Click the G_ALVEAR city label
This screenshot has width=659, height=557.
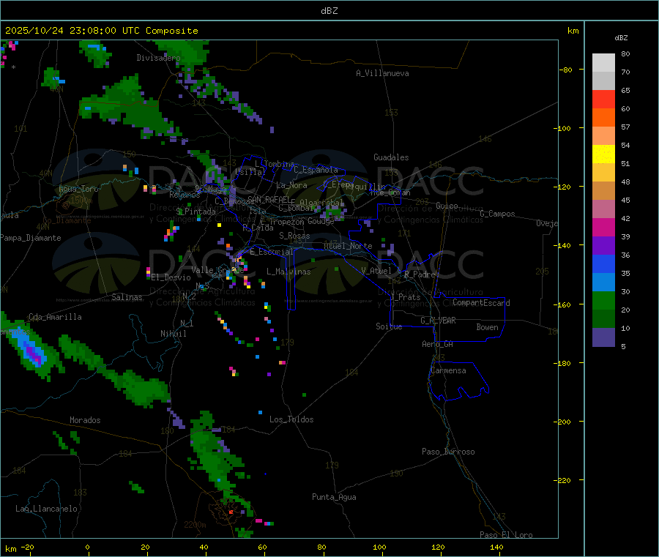(439, 321)
